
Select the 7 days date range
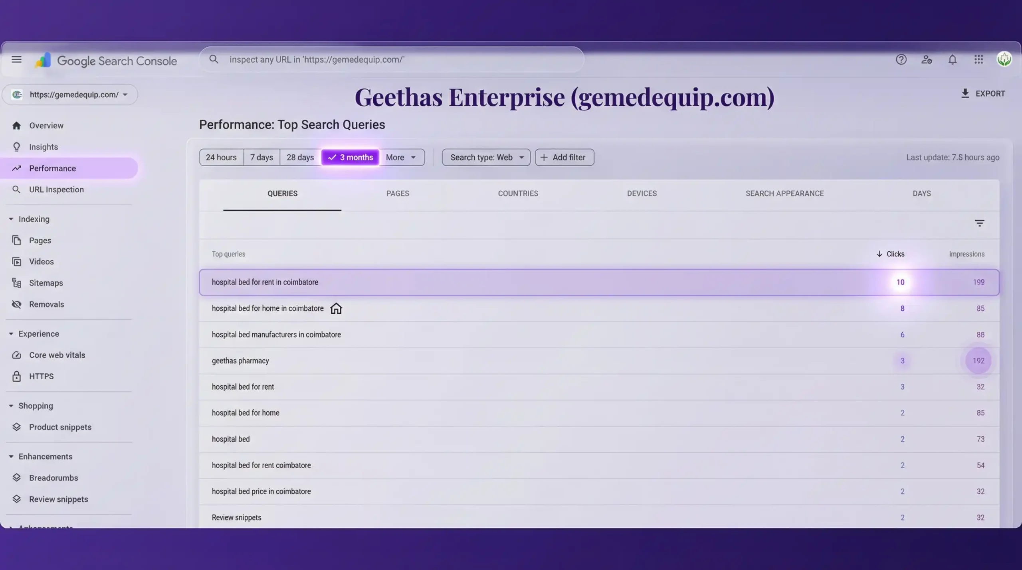[x=261, y=157]
